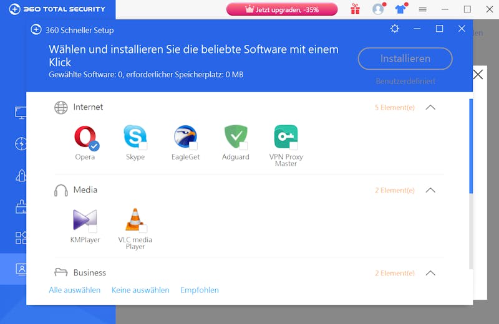Click the Keine auswählen link

pyautogui.click(x=140, y=290)
